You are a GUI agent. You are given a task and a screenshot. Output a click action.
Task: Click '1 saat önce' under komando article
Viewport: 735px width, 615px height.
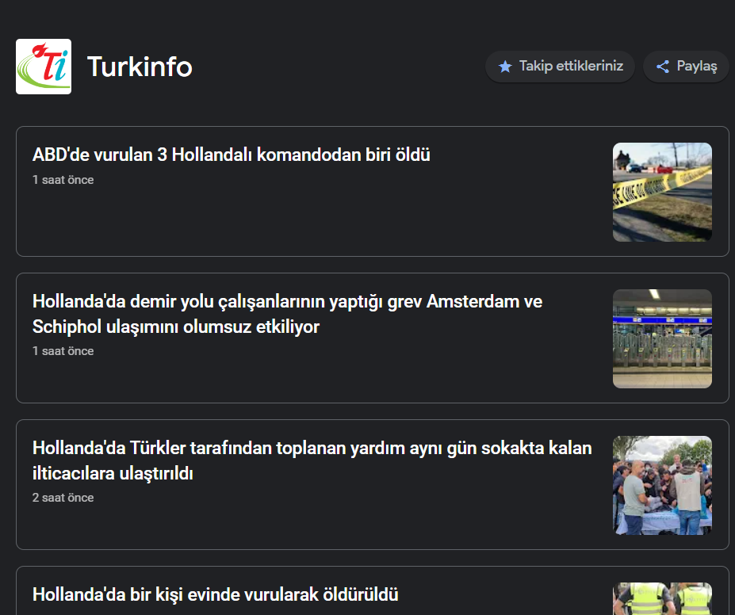[x=63, y=180]
